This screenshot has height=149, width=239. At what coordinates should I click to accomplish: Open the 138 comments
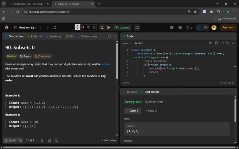click(x=30, y=140)
